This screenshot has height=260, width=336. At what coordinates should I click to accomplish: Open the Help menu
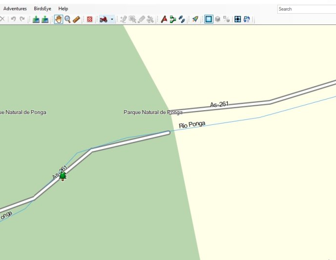pos(63,9)
